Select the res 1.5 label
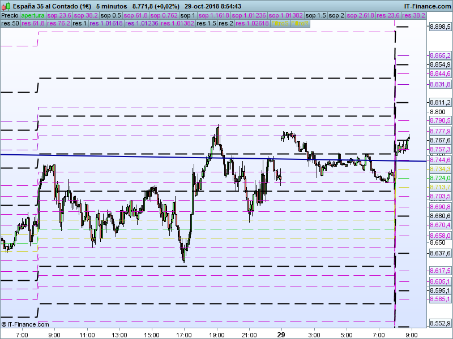The height and width of the screenshot is (339, 453). tap(206, 23)
